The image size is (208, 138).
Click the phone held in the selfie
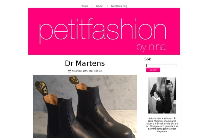coord(168,82)
